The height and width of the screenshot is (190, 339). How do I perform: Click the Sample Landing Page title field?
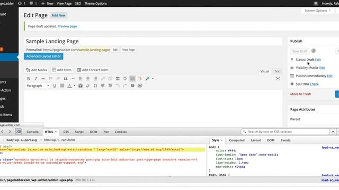click(x=153, y=41)
